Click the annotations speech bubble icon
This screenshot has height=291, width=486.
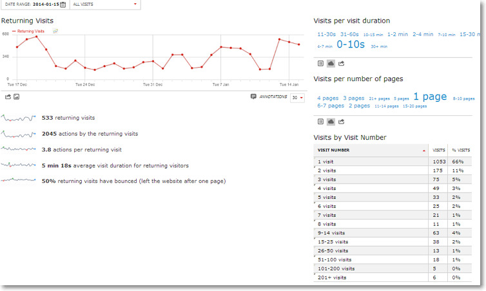[x=253, y=97]
